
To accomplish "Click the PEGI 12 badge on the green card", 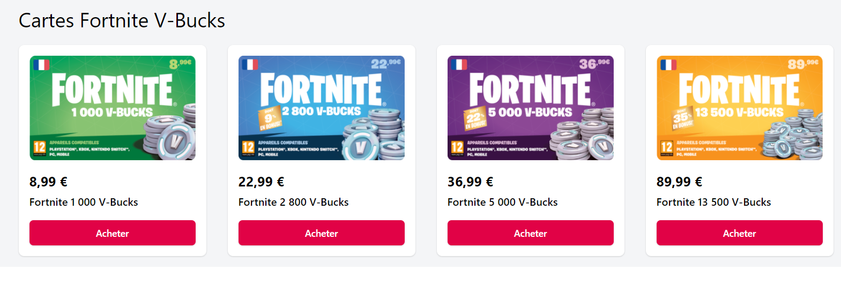I will 40,148.
